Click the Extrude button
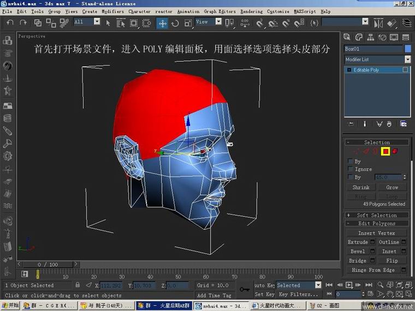Image resolution: width=415 pixels, height=311 pixels. coord(358,242)
